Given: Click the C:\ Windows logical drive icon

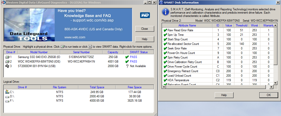Looking at the screenshot, I should pos(7,92).
